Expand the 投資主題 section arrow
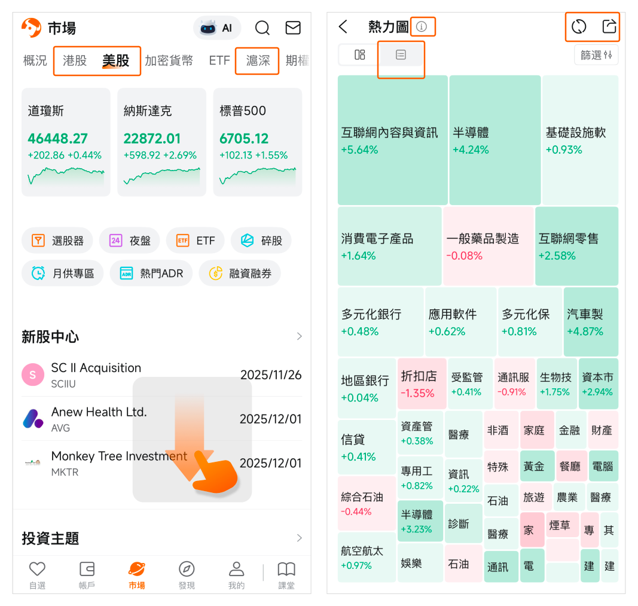Image resolution: width=638 pixels, height=606 pixels. click(x=300, y=538)
